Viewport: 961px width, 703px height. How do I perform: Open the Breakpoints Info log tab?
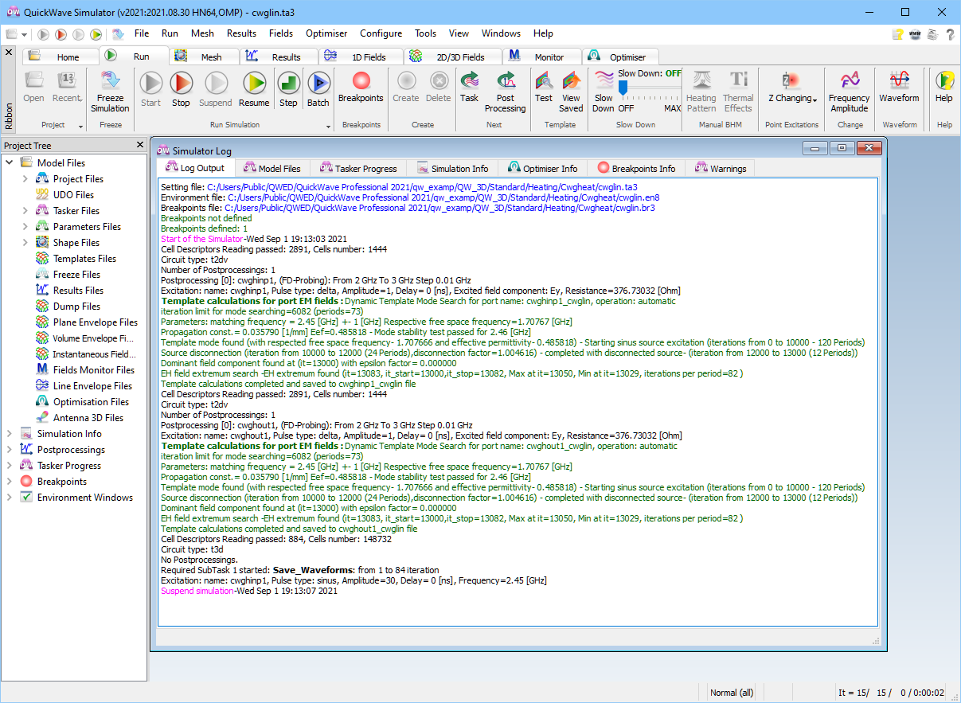pyautogui.click(x=637, y=168)
